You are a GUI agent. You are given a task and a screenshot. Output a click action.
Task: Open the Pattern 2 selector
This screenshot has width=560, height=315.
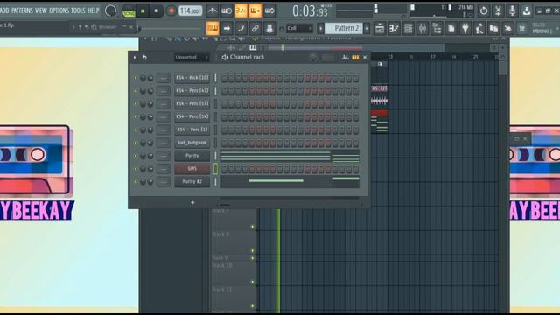click(343, 28)
